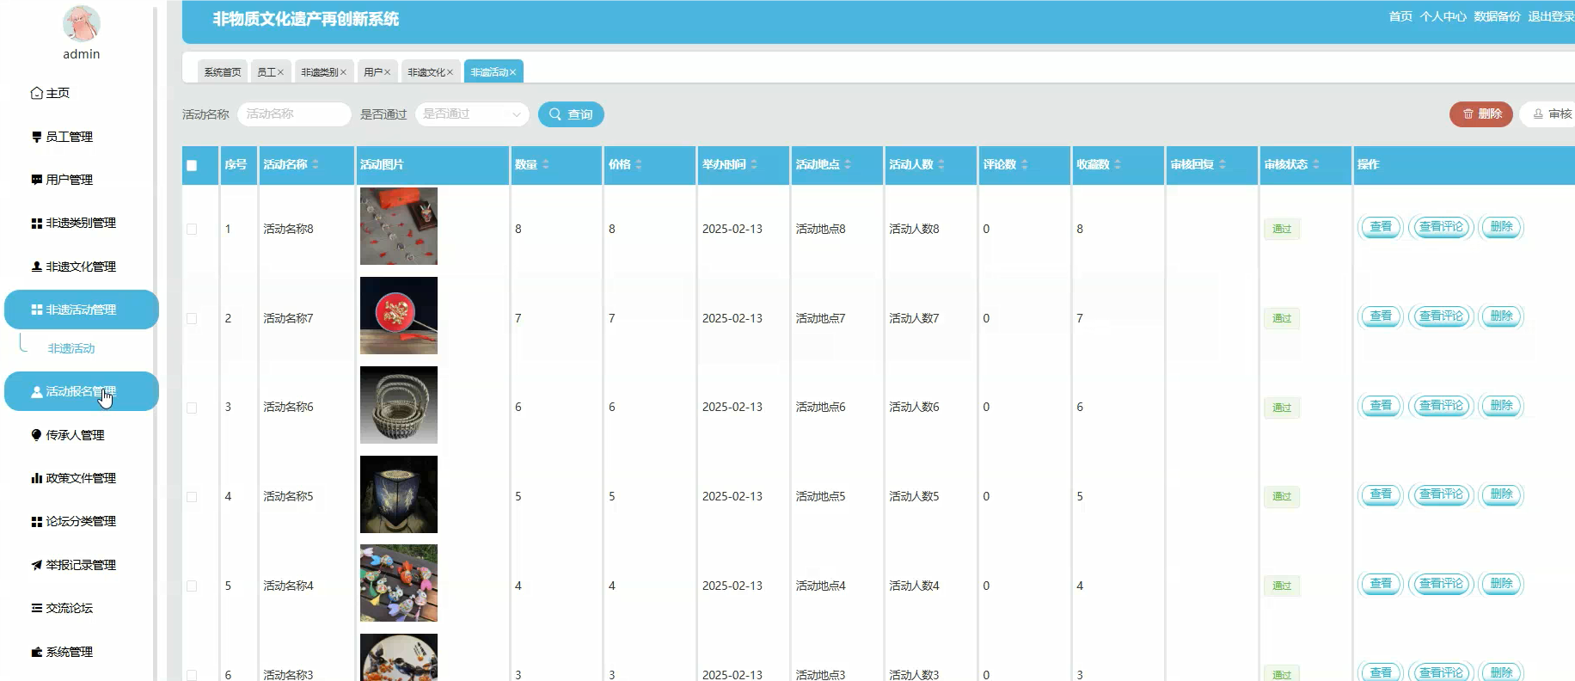Expand 系统管理 in the sidebar

point(62,652)
